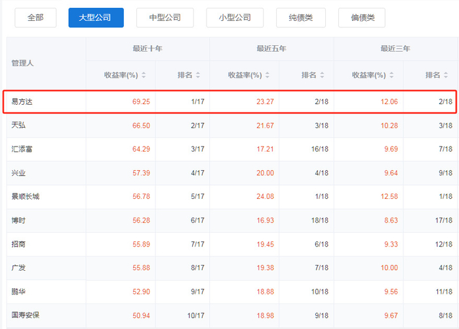Screen dimensions: 459x329
Task: Click 景顺长城's three-year return 12.58
Action: (x=389, y=196)
